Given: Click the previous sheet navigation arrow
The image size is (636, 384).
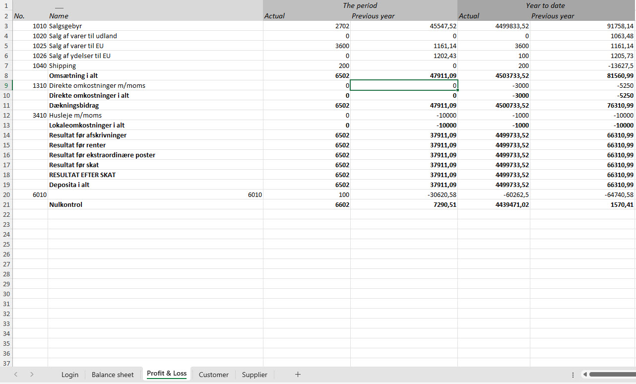Looking at the screenshot, I should (x=16, y=375).
